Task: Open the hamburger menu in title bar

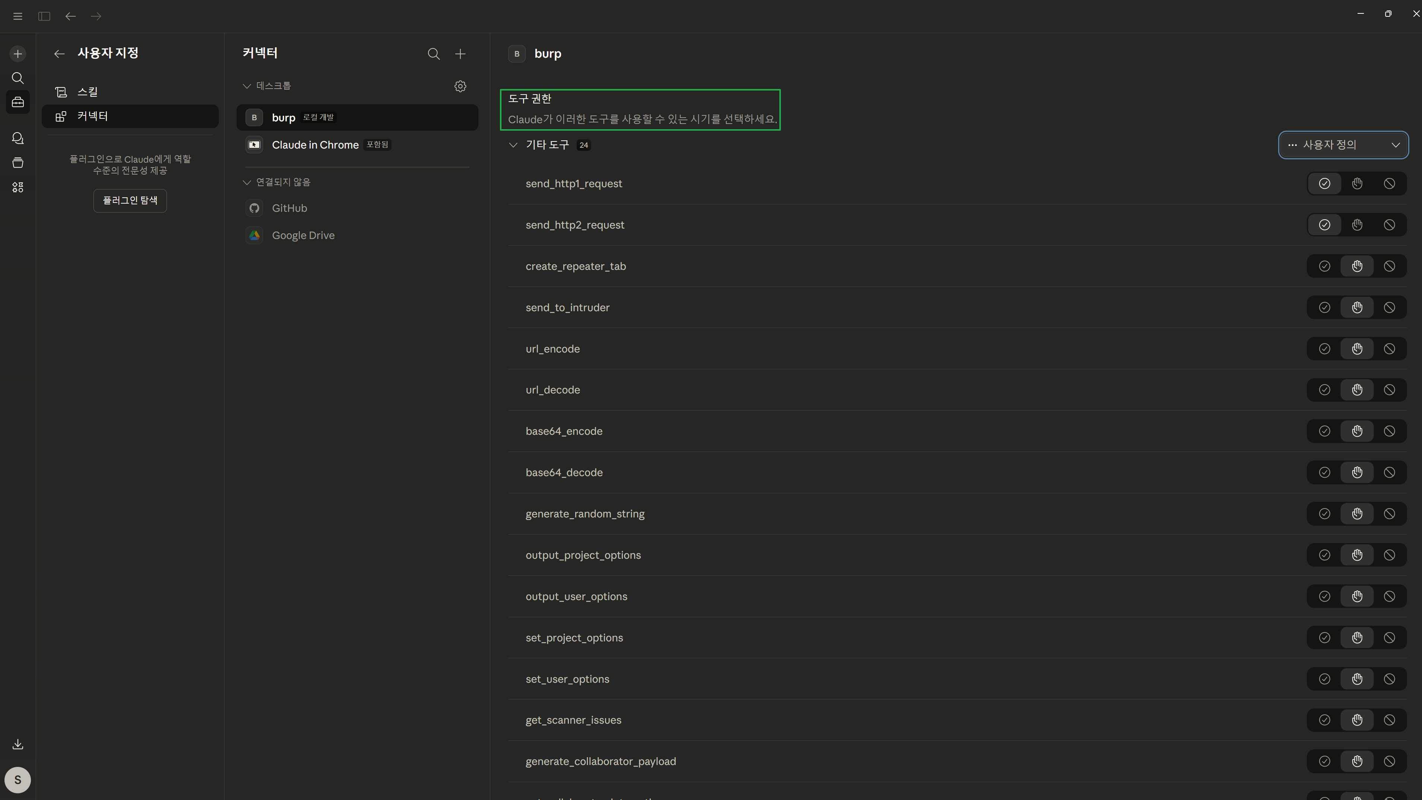Action: click(x=18, y=16)
